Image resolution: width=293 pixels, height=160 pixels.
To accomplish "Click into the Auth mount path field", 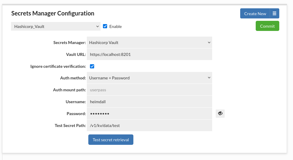I will [149, 90].
